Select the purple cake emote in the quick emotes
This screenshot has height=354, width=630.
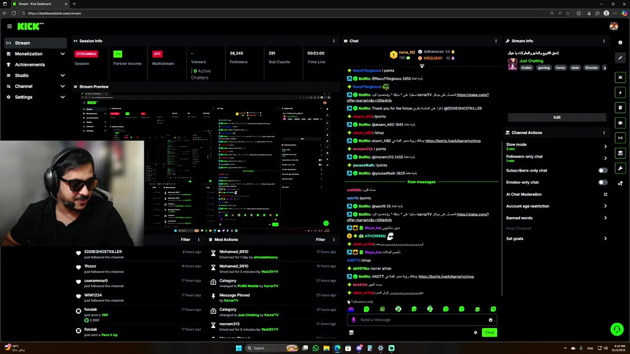[351, 309]
